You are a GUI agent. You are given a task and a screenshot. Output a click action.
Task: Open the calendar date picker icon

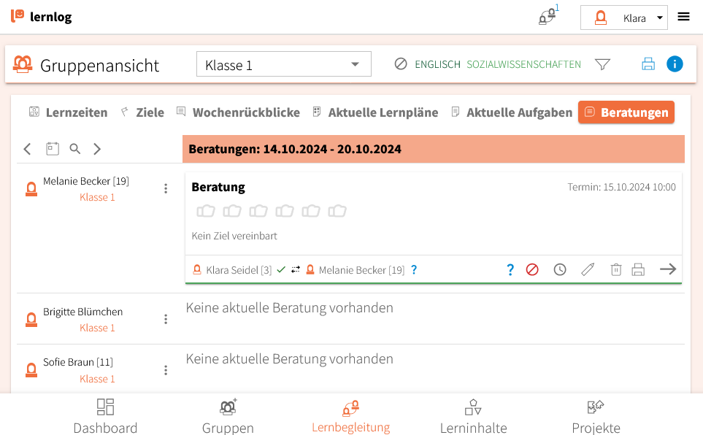click(53, 148)
